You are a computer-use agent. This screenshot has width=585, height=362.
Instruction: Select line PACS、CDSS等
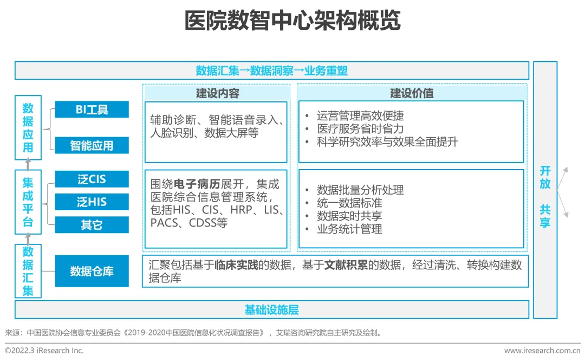[189, 223]
